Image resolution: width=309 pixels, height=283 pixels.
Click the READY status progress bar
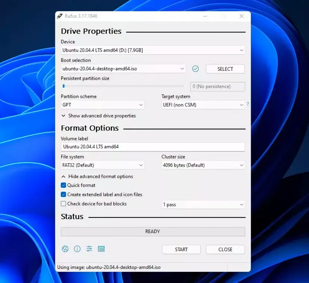(x=153, y=231)
